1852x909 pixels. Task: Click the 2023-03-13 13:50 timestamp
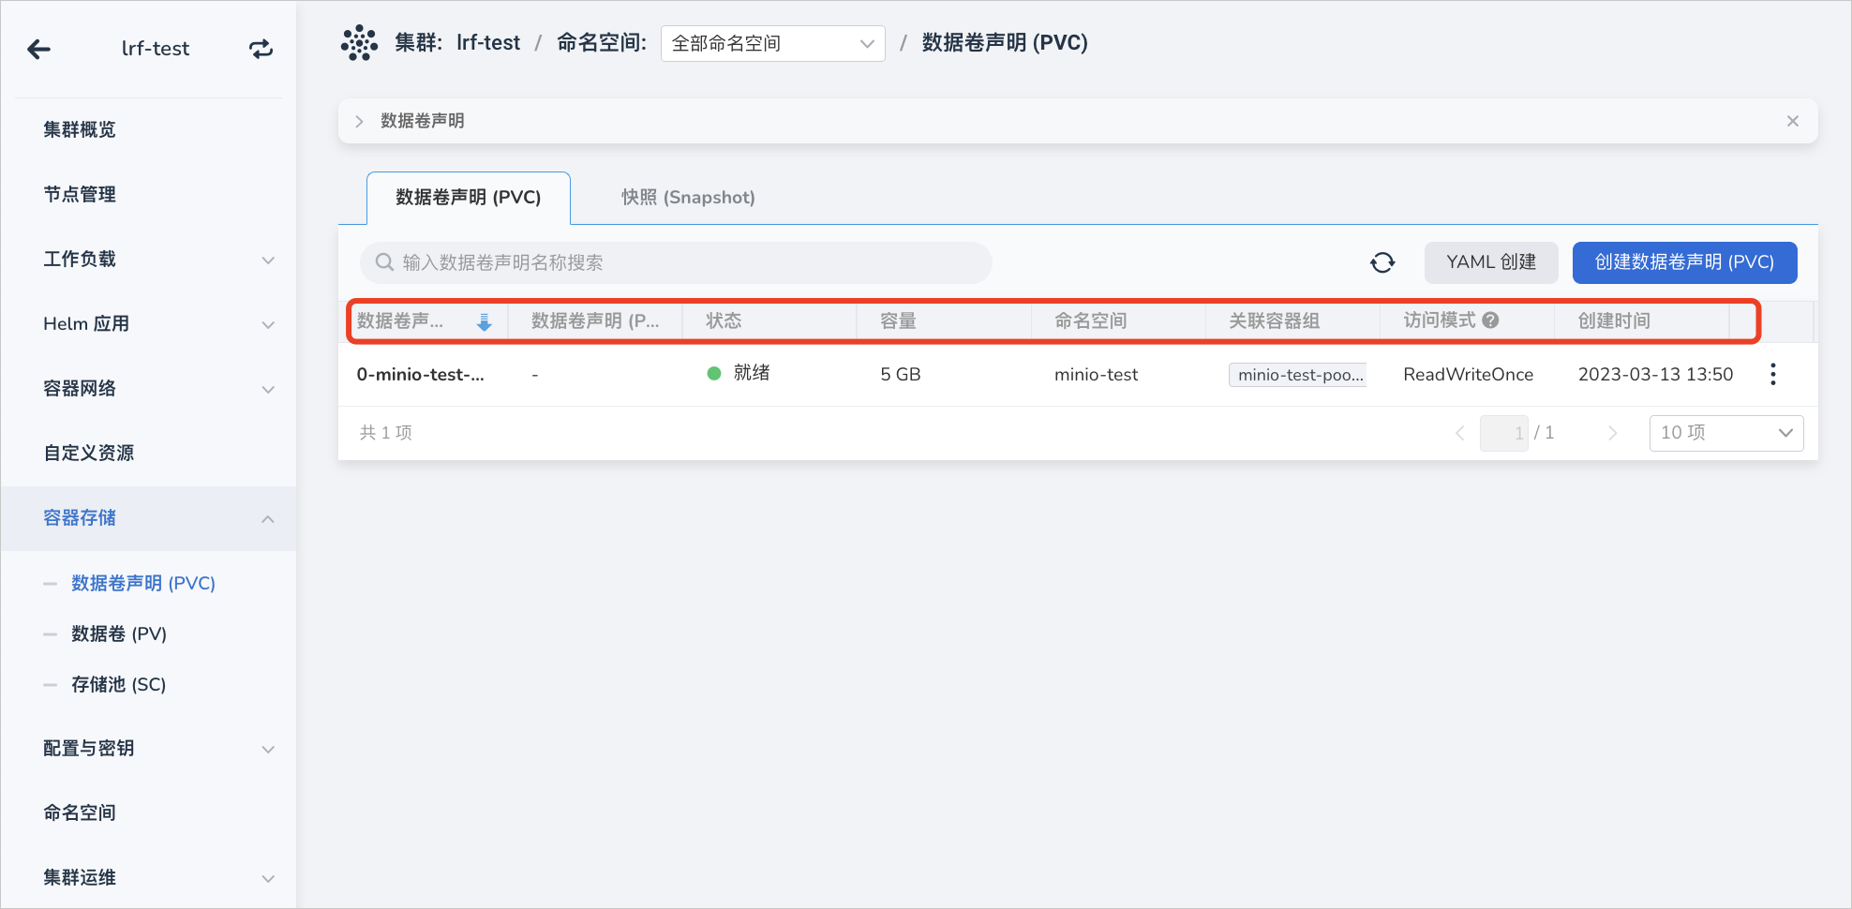coord(1656,375)
